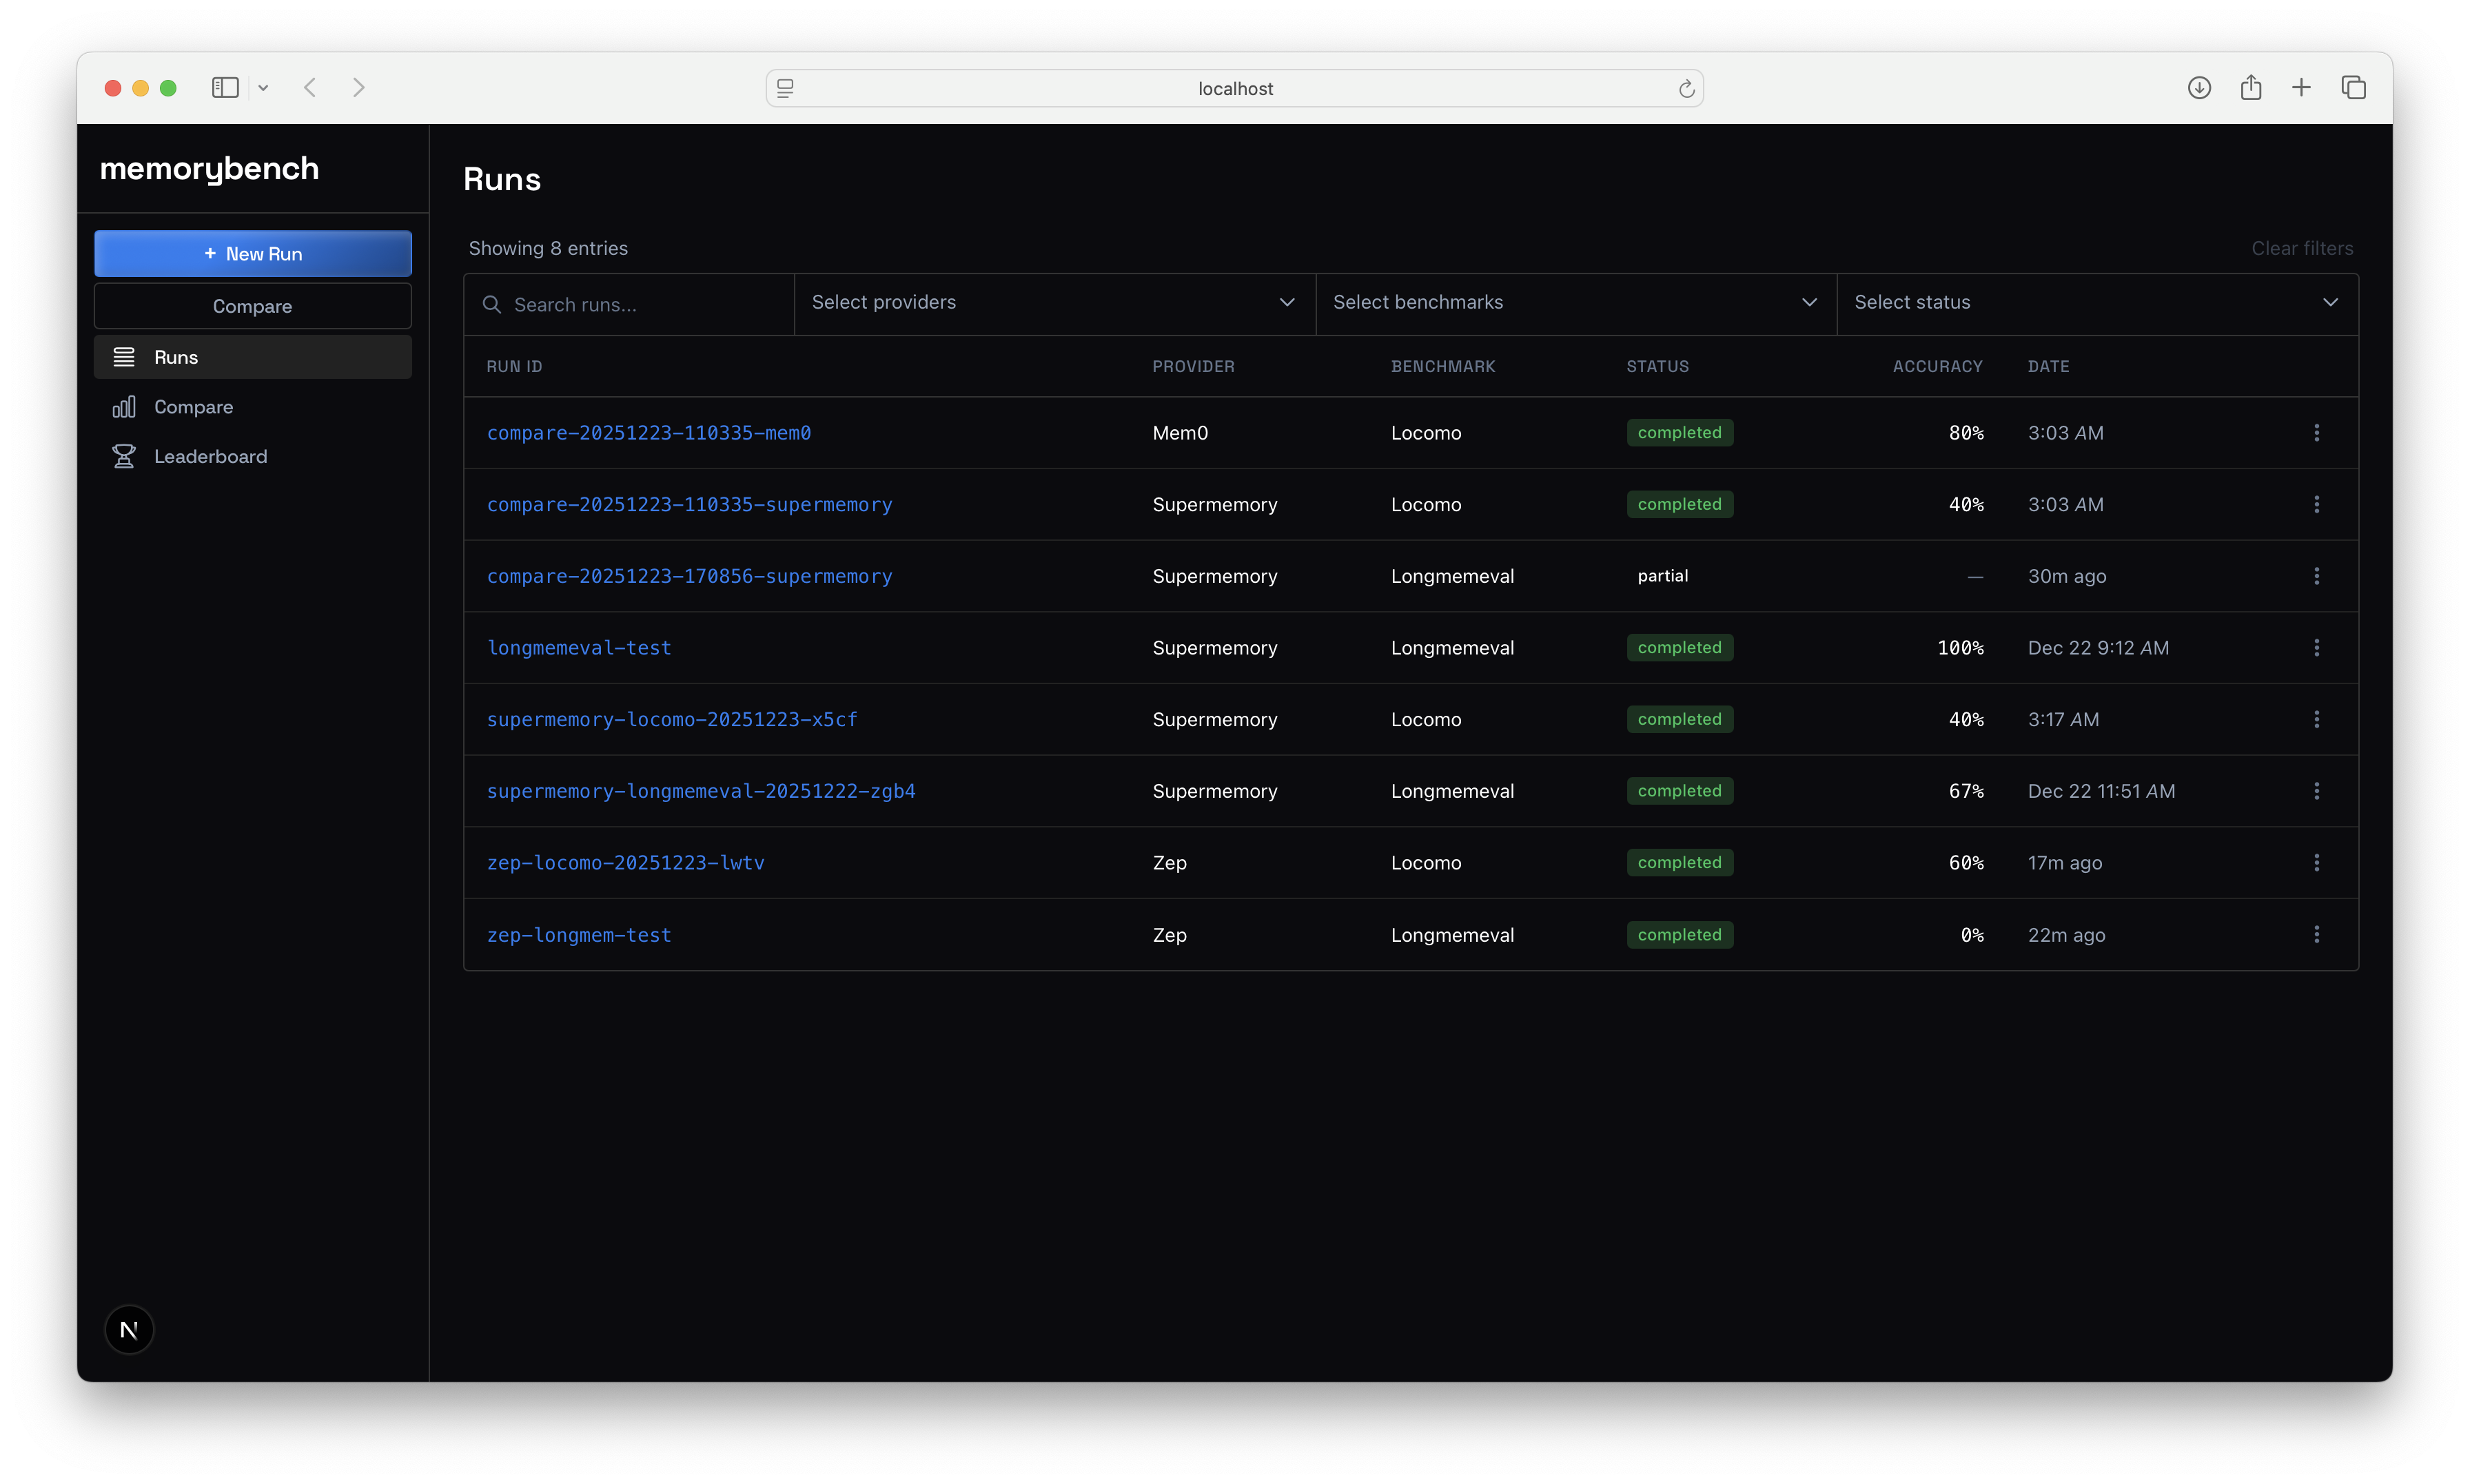
Task: Go to the Leaderboard menu item
Action: point(211,456)
